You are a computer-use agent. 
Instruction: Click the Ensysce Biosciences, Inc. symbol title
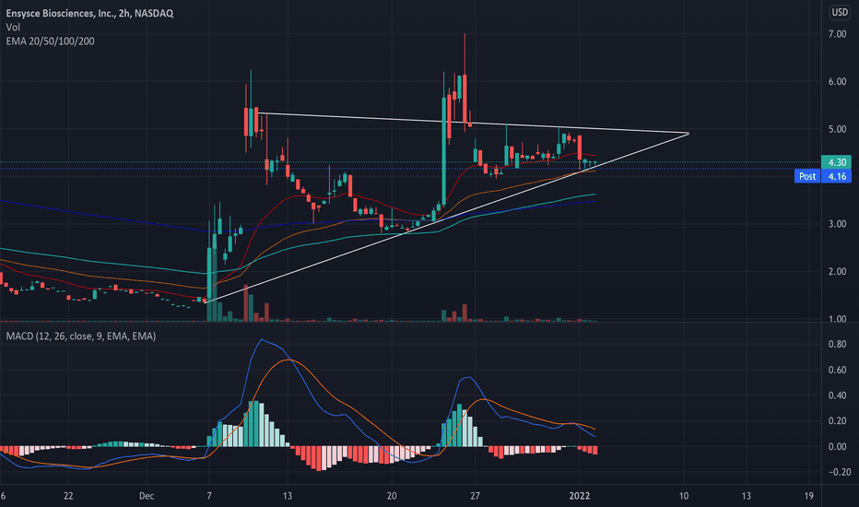(89, 13)
